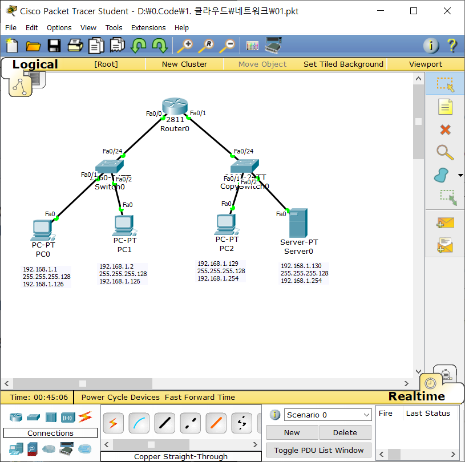Pick the Fiber orange cable

coord(216,423)
